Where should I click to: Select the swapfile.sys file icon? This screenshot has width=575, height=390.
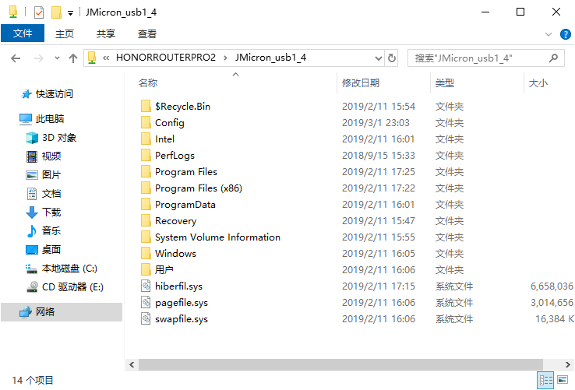(146, 319)
